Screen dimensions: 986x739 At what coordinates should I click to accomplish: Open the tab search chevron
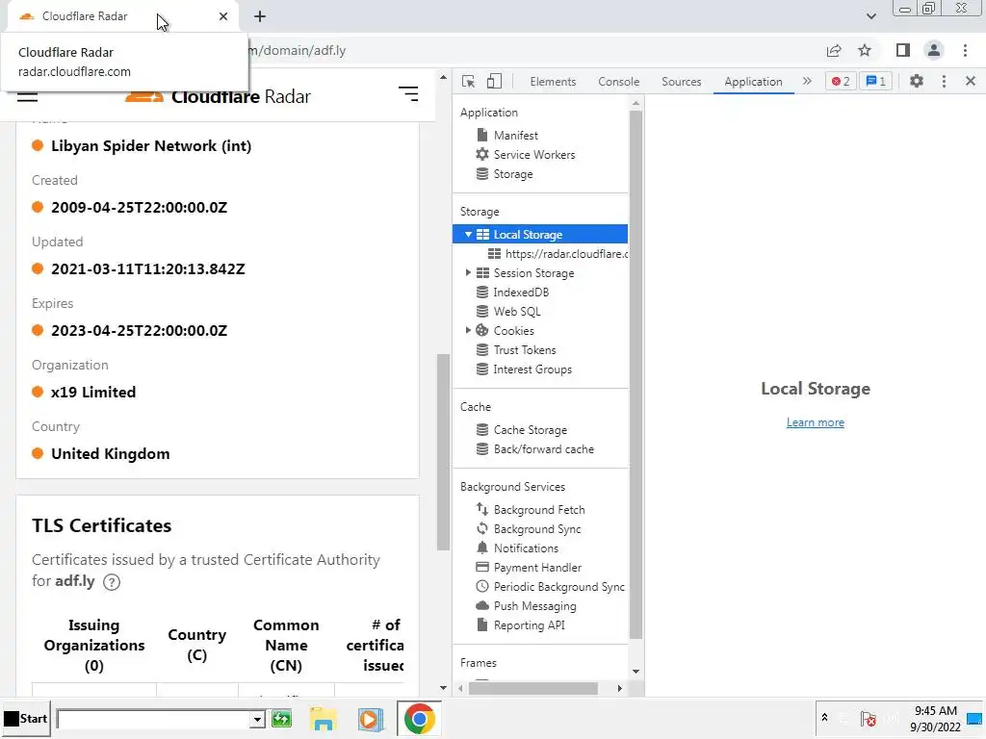tap(870, 16)
